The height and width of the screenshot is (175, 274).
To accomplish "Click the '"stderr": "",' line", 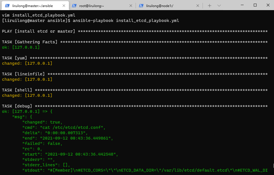I will click(39, 160).
